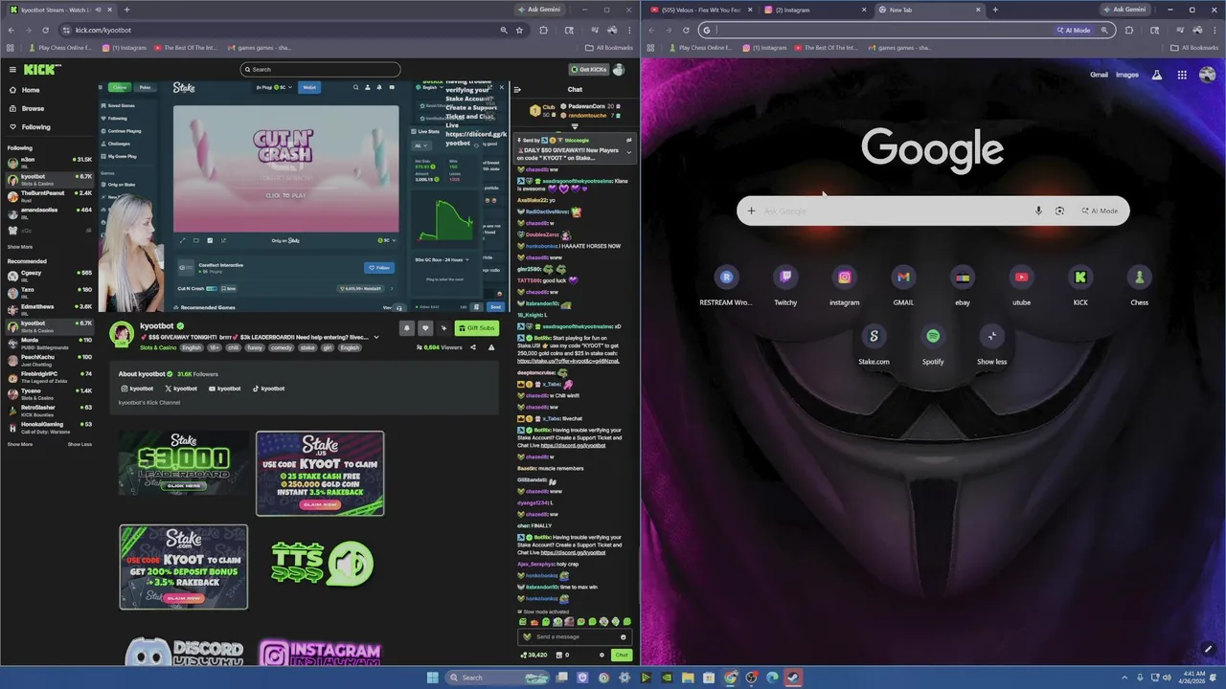Open kyootbot's Instagram social link
The width and height of the screenshot is (1226, 689).
[137, 389]
